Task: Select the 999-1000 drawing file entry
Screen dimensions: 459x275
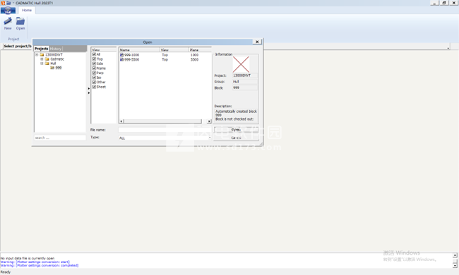Action: (130, 55)
